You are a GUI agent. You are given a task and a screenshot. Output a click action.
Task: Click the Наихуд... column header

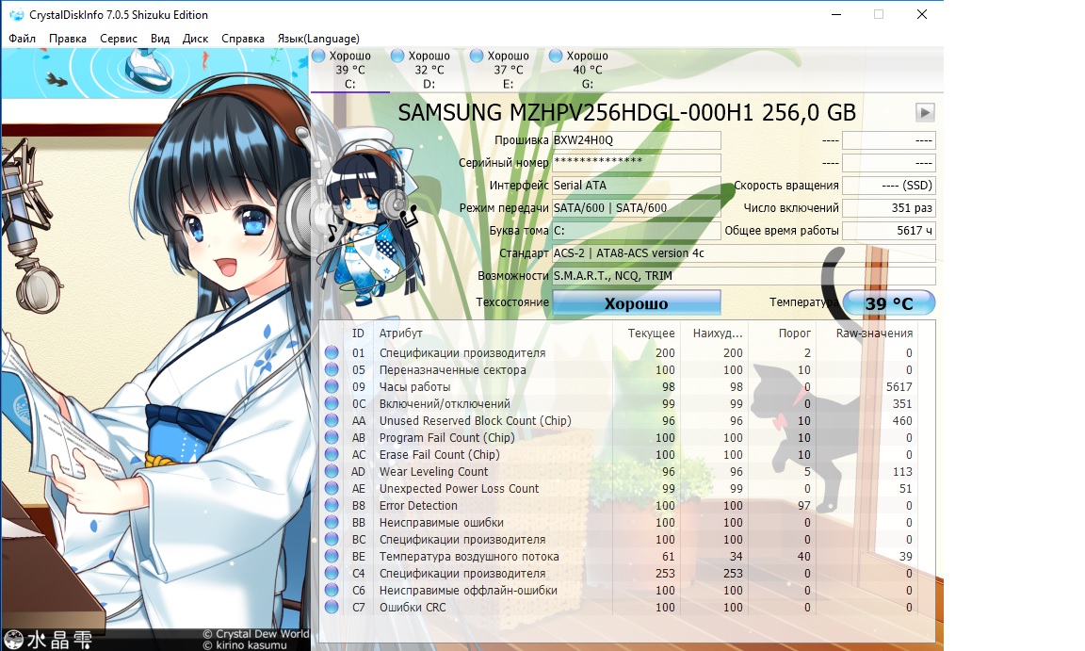pos(714,333)
